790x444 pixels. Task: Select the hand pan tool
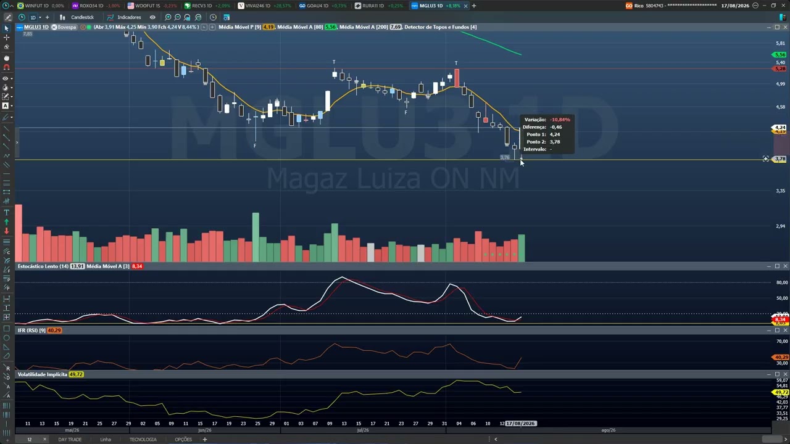click(7, 59)
